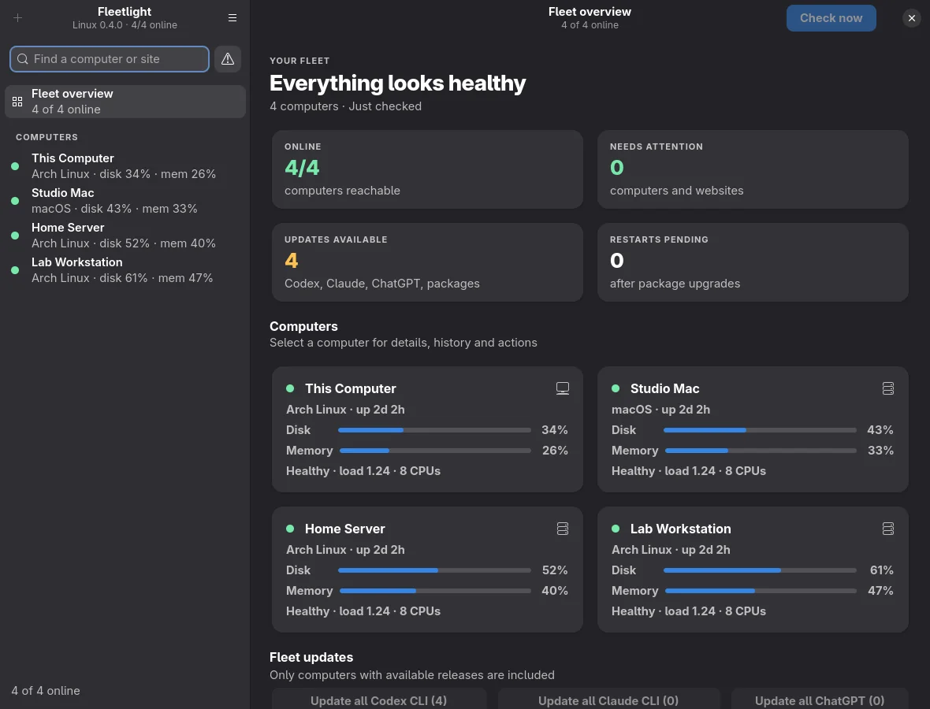The height and width of the screenshot is (709, 930).
Task: Click the plus icon to add a computer
Action: [18, 18]
